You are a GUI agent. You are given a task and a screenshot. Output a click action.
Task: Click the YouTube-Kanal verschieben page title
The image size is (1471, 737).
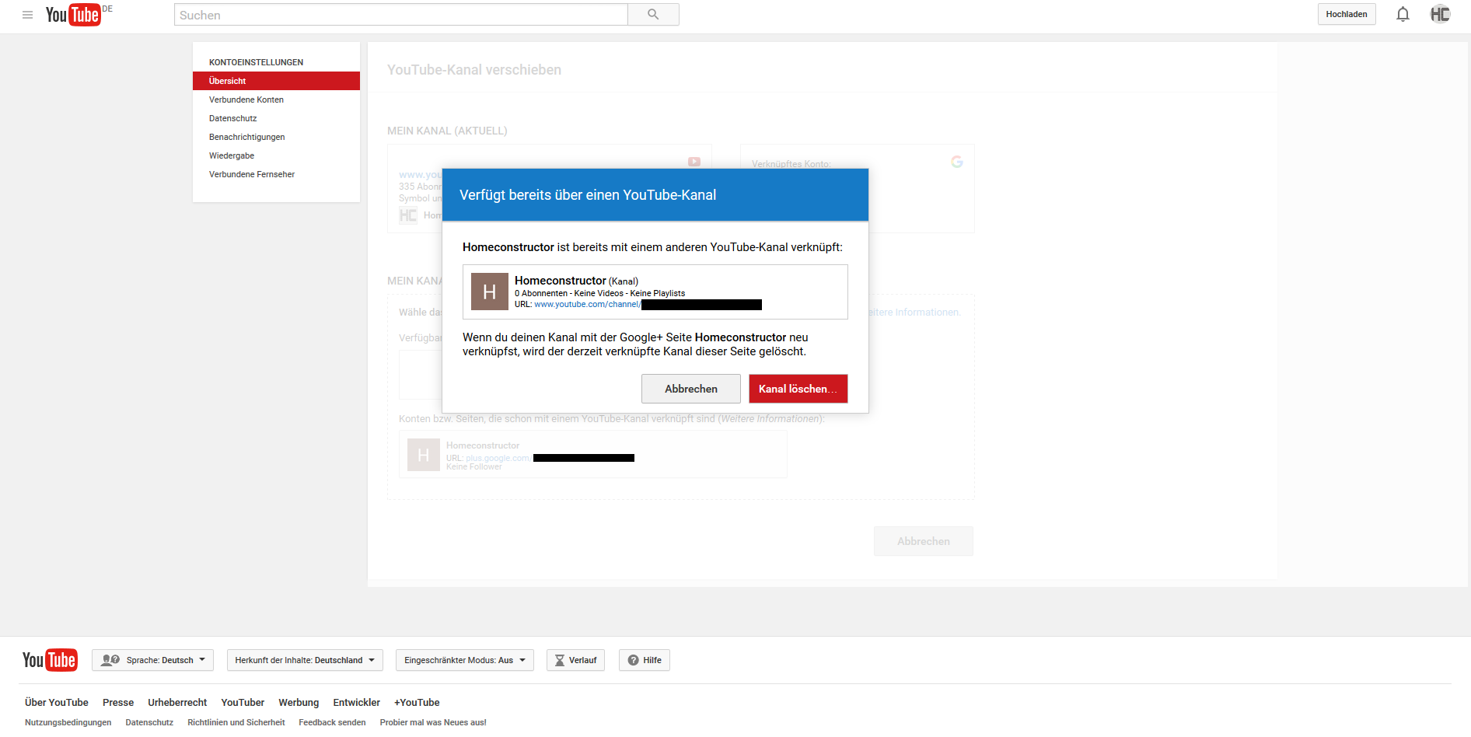474,70
